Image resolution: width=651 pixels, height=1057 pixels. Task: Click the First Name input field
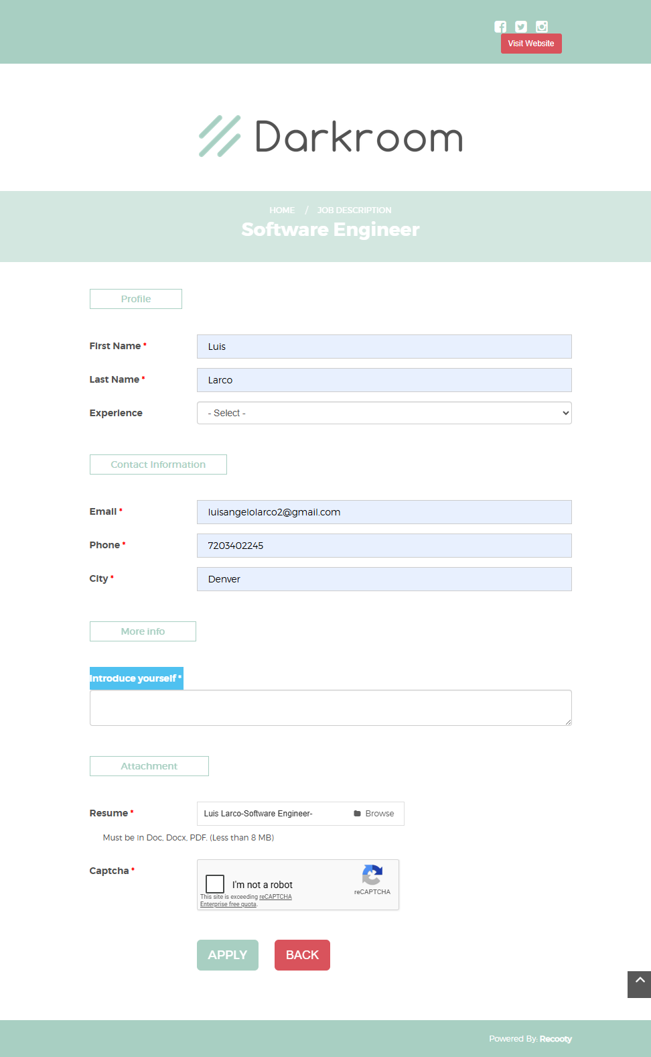pyautogui.click(x=384, y=347)
